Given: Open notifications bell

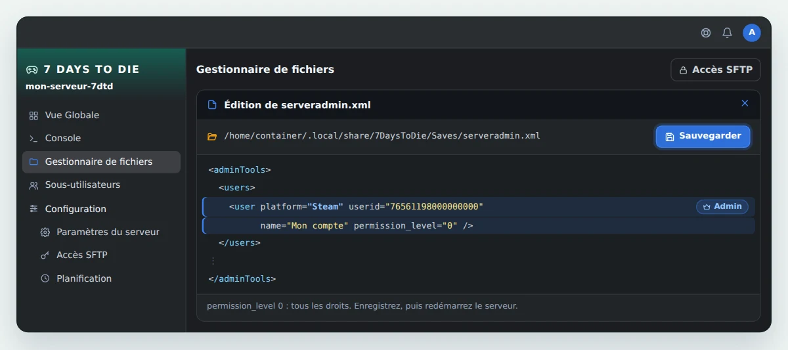Looking at the screenshot, I should pos(727,33).
